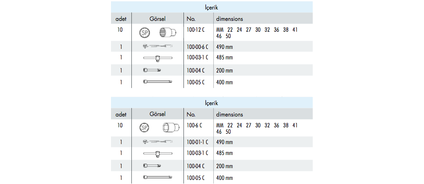Click the 490 mm cell in first table

(x=224, y=47)
